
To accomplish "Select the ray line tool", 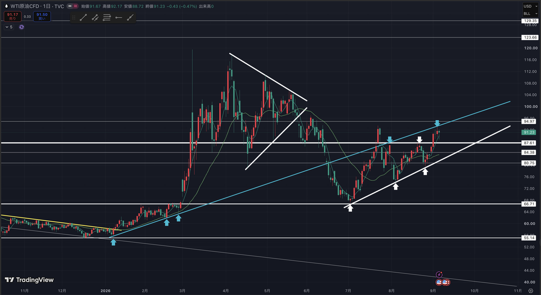I will [x=130, y=17].
